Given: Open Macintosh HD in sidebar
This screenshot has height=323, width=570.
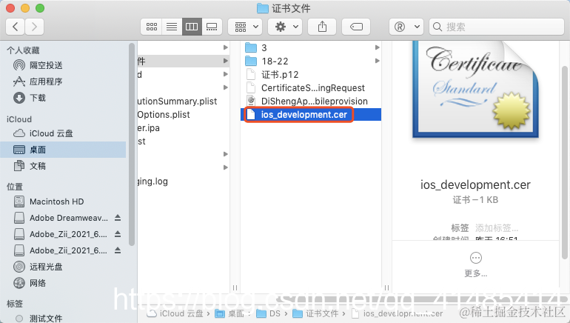Looking at the screenshot, I should tap(49, 202).
